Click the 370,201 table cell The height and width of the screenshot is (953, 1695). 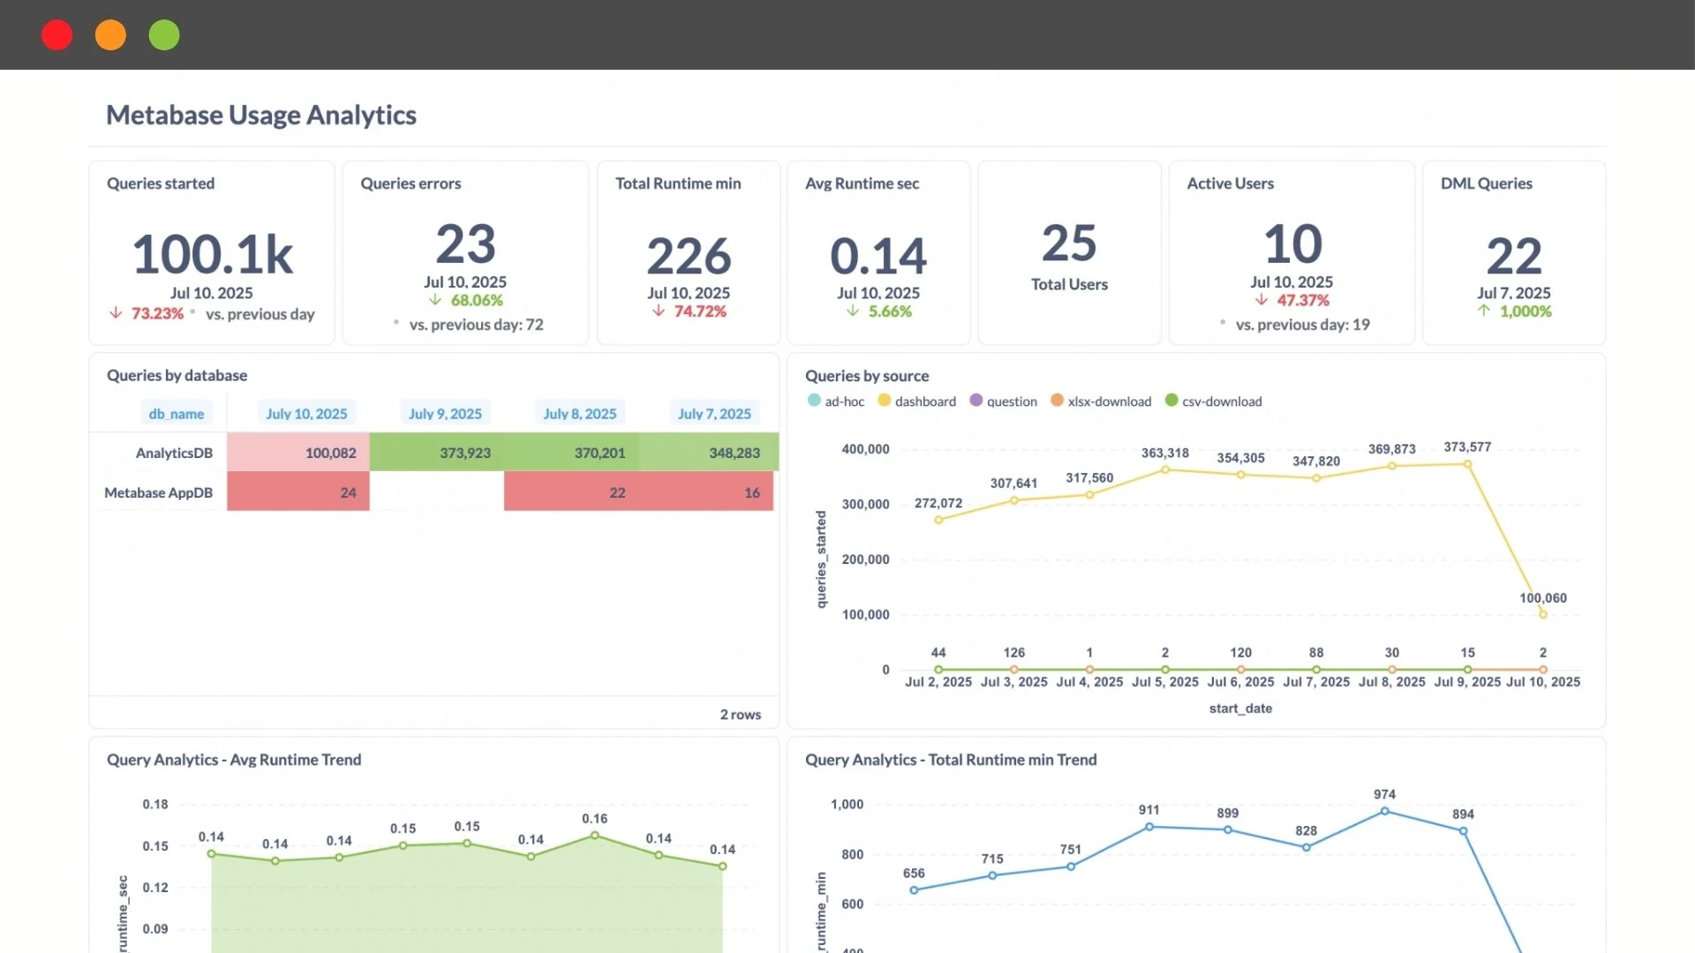571,453
